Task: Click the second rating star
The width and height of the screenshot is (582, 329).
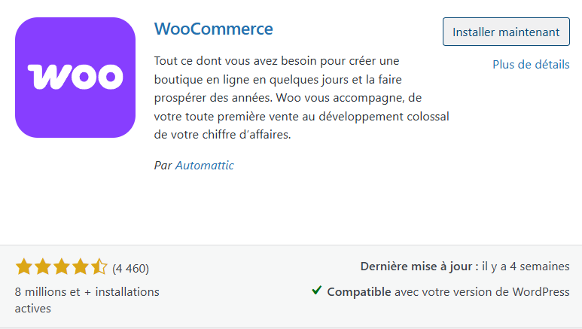Action: tap(43, 267)
